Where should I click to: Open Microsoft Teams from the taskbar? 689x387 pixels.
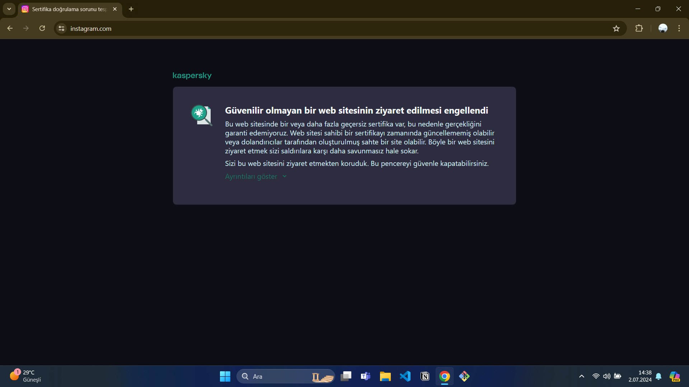coord(366,376)
